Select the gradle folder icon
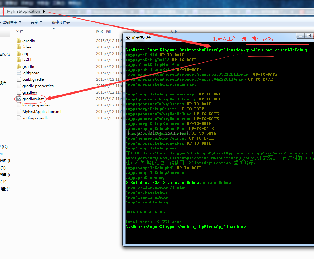314x259 pixels. pos(19,66)
